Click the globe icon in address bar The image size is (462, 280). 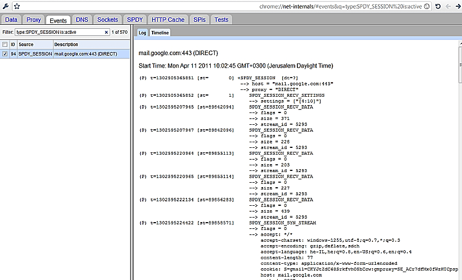click(x=425, y=6)
